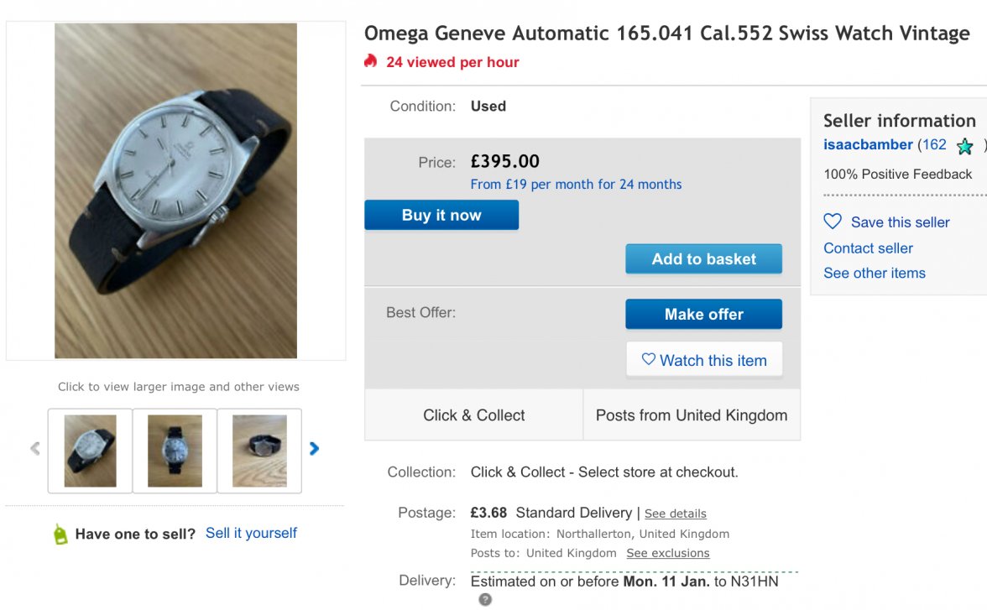
Task: Select the second watch thumbnail
Action: 175,451
